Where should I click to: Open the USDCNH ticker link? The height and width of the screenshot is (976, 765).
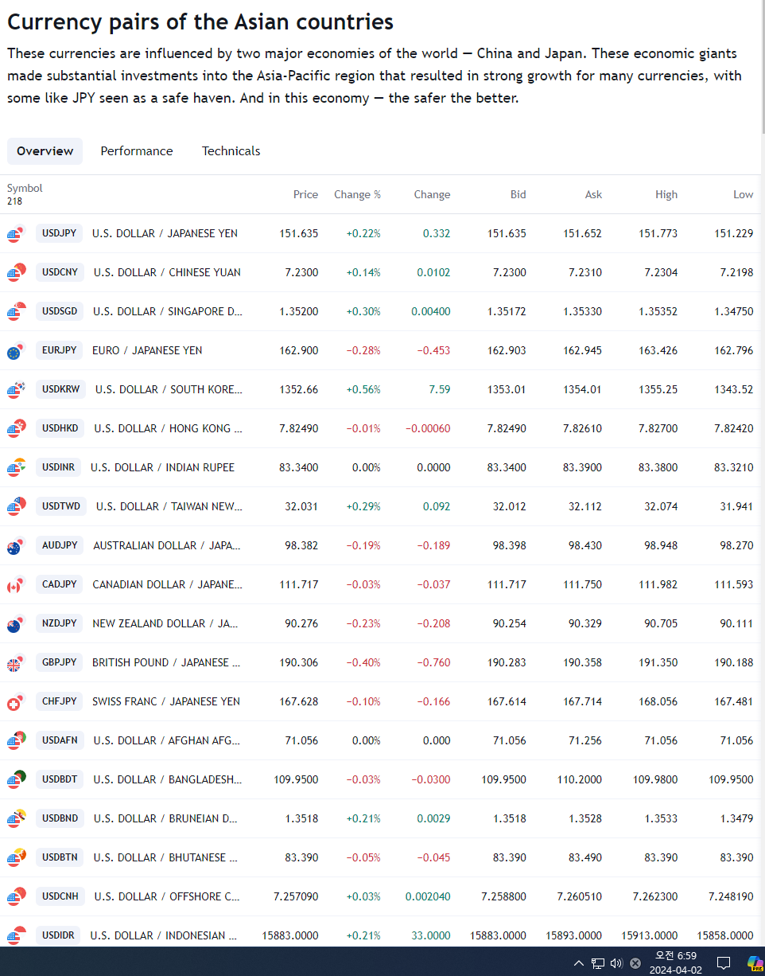pos(60,896)
